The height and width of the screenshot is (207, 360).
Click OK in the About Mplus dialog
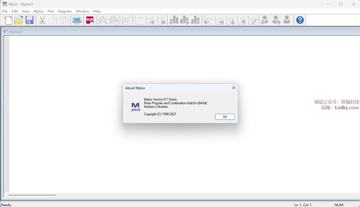225,117
